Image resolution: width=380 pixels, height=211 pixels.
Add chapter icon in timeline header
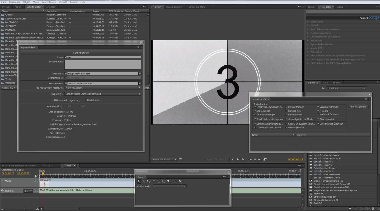click(x=36, y=176)
